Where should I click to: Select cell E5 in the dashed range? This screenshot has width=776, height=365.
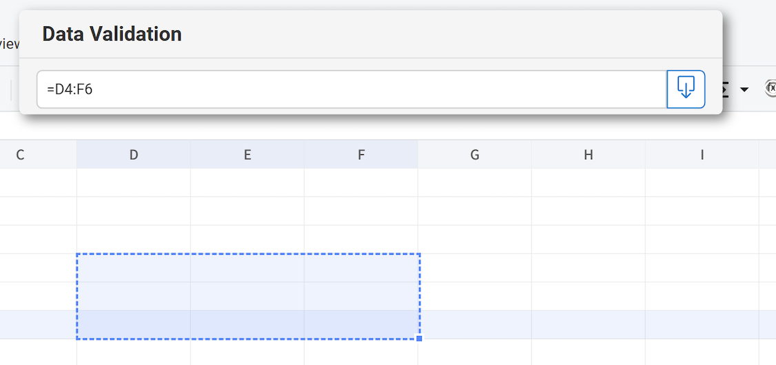pyautogui.click(x=247, y=296)
